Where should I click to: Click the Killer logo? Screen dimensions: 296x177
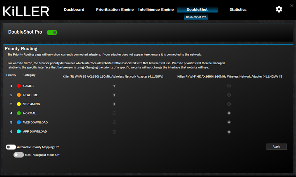coord(26,11)
